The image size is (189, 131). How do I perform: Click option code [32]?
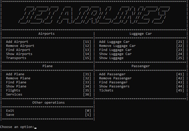(87, 78)
